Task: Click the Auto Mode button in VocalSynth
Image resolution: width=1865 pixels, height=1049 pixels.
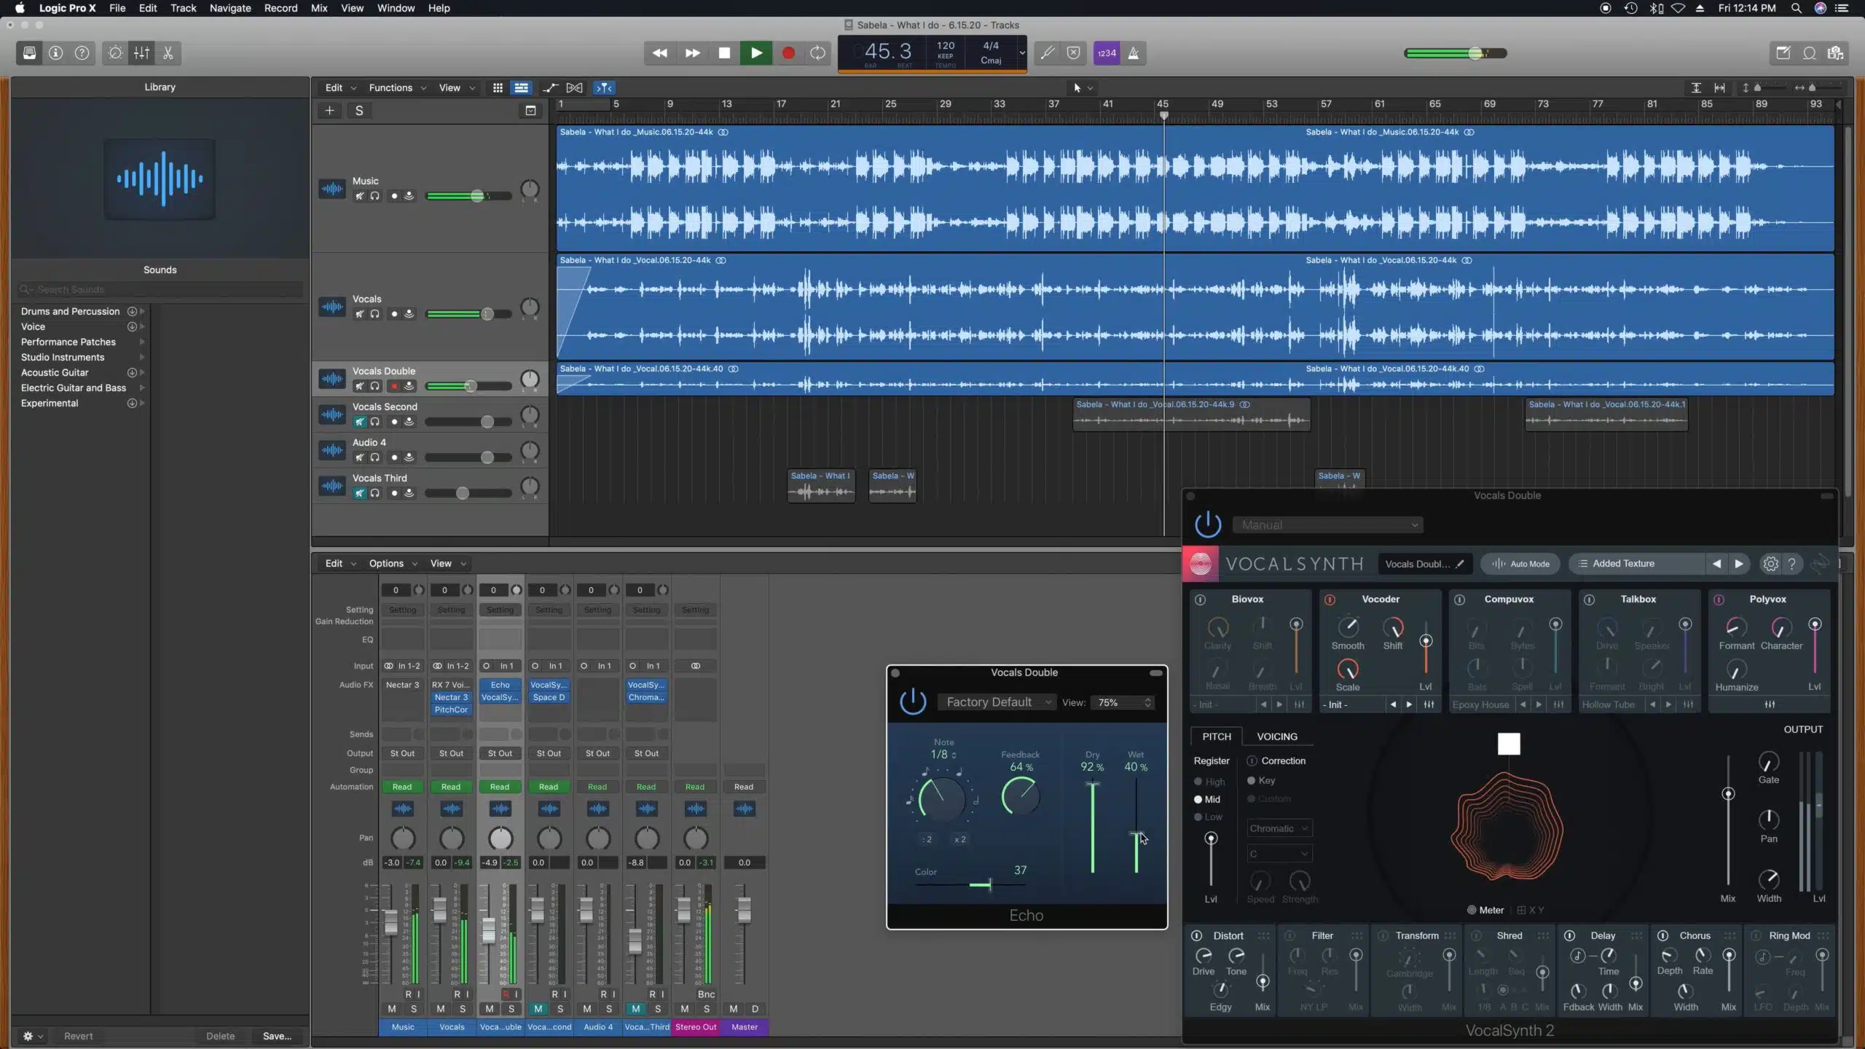Action: click(1520, 564)
